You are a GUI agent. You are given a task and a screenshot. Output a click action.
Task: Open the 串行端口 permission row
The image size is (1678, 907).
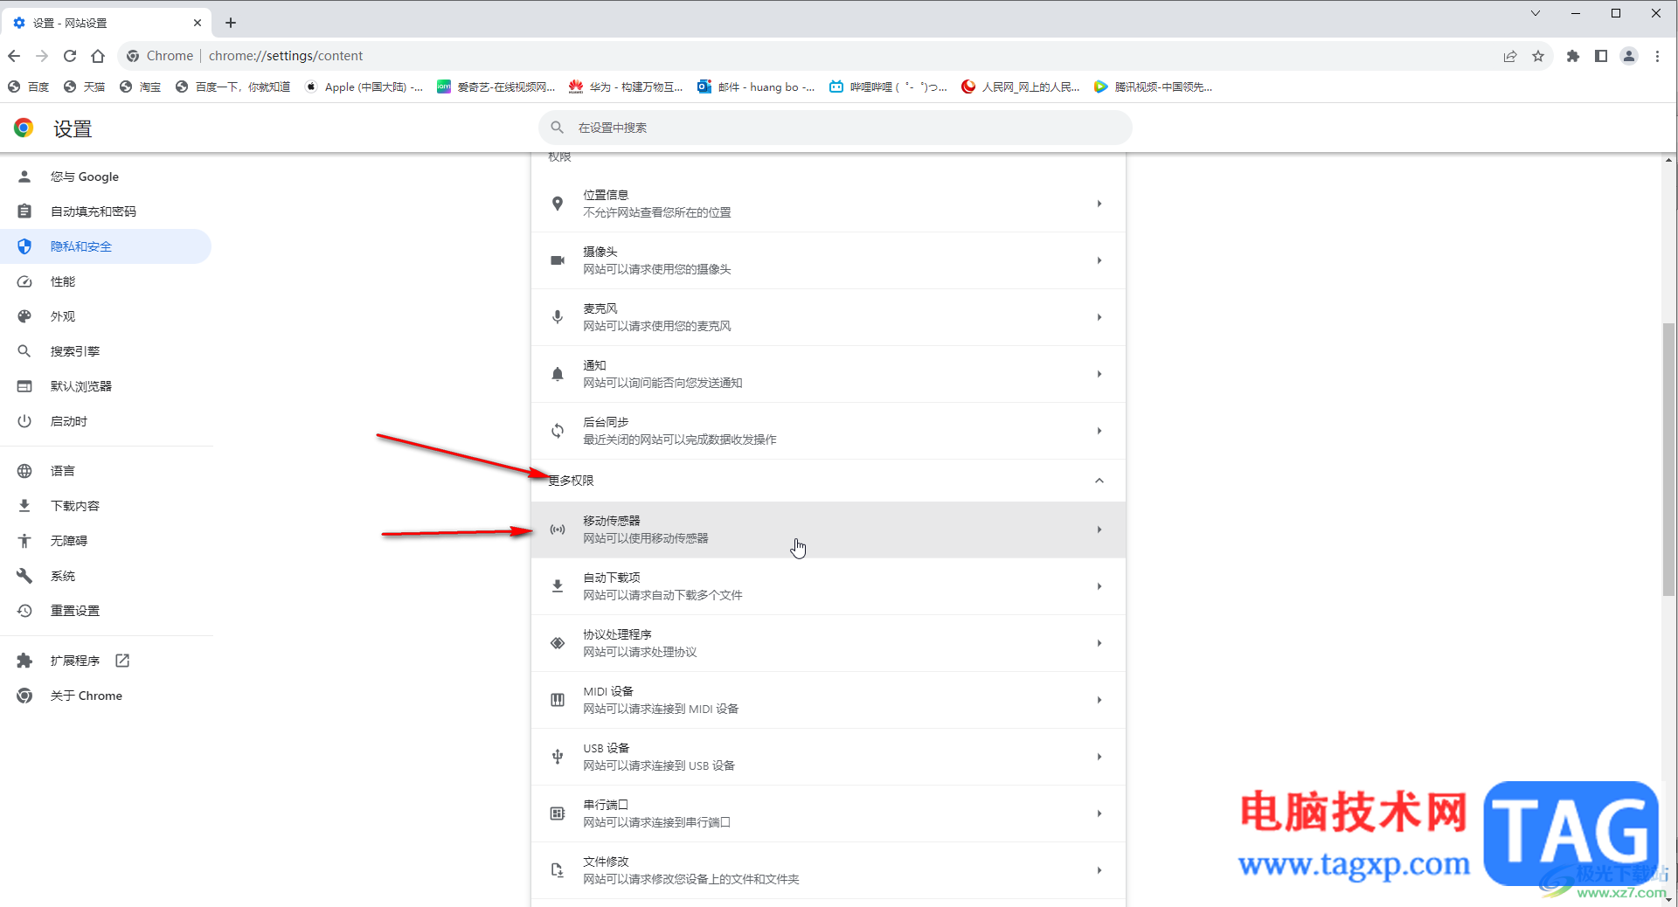[x=829, y=814]
